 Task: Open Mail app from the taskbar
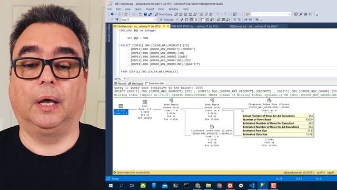click(x=165, y=185)
